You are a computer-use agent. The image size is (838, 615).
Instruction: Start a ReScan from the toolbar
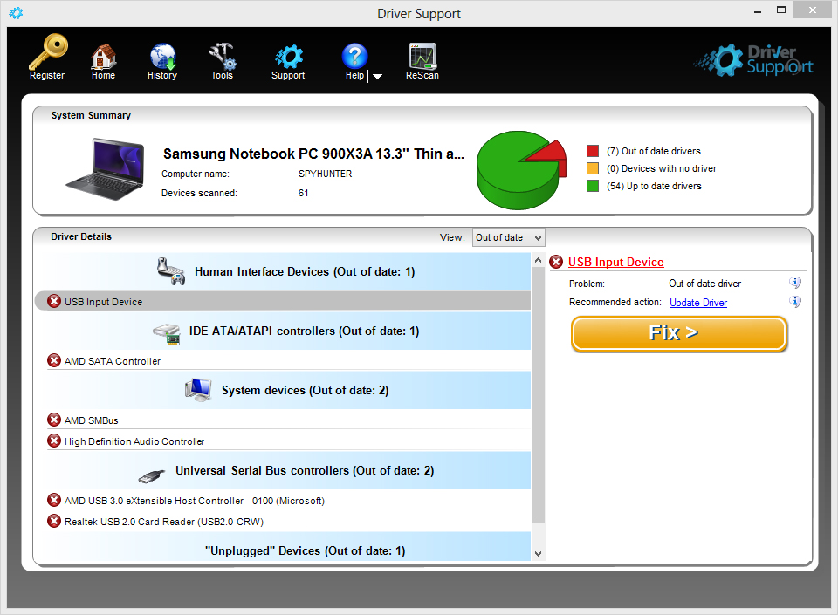422,58
